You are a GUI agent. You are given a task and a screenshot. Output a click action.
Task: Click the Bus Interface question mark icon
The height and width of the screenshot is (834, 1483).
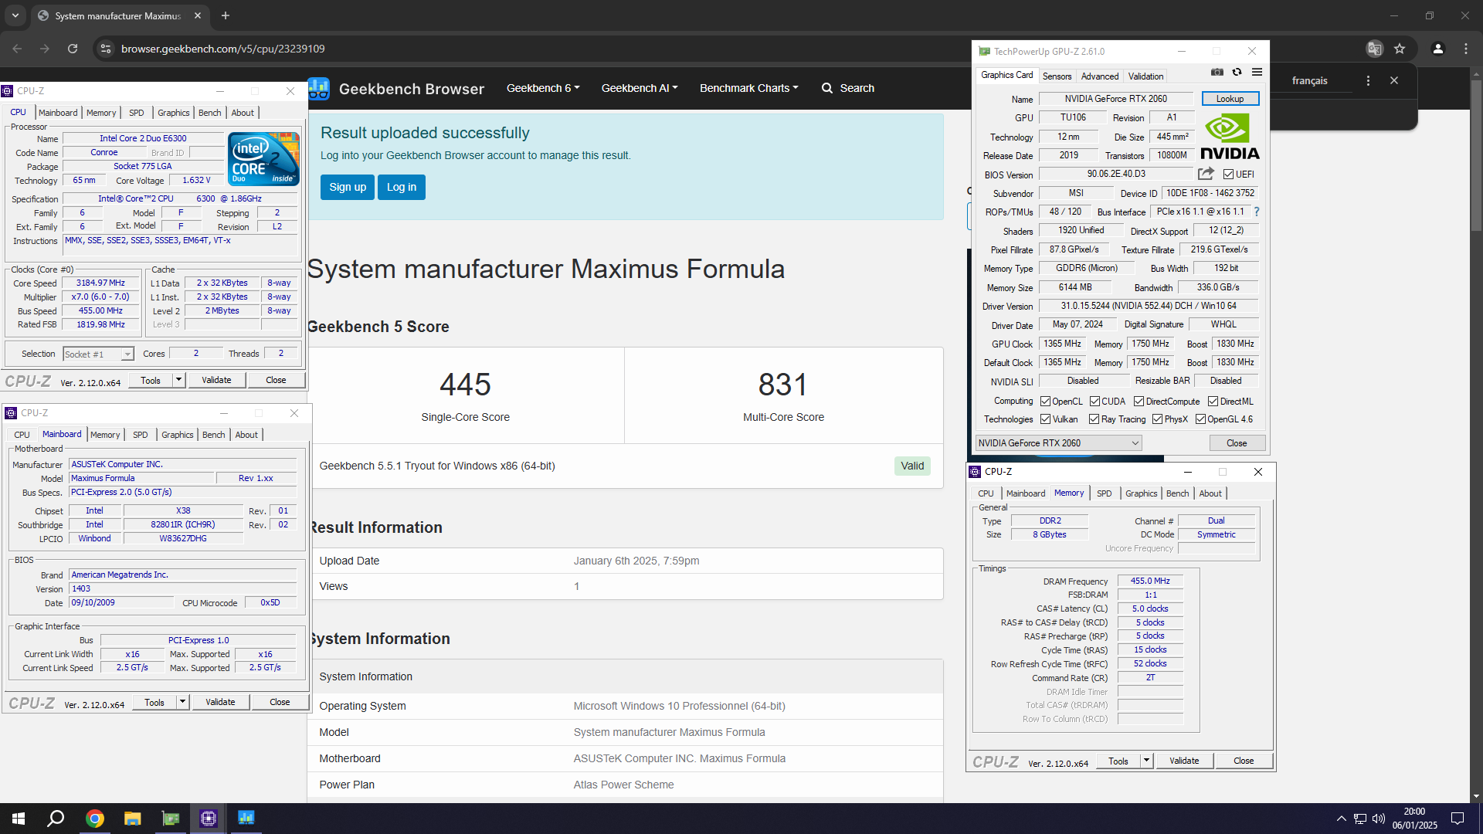click(x=1257, y=212)
